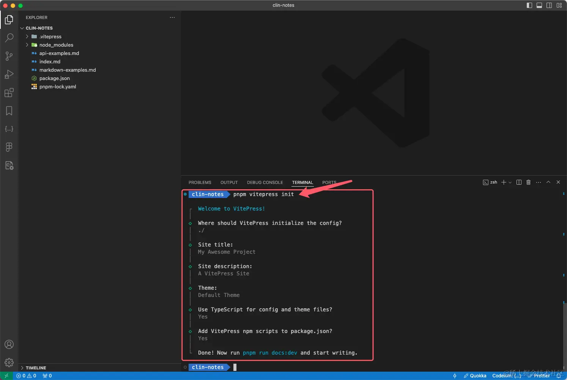The width and height of the screenshot is (567, 380).
Task: Switch to the OUTPUT tab
Action: [x=229, y=182]
